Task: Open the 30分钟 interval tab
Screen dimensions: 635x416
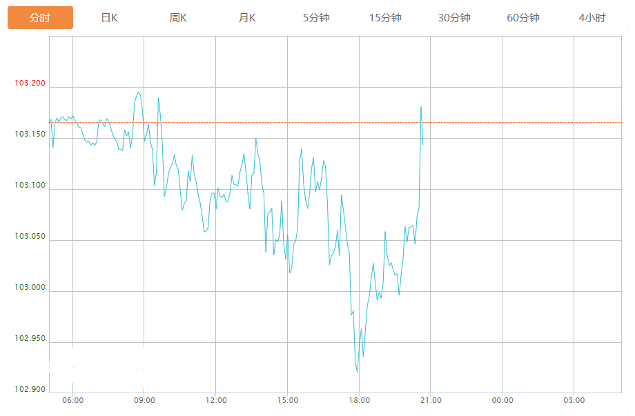Action: tap(454, 18)
